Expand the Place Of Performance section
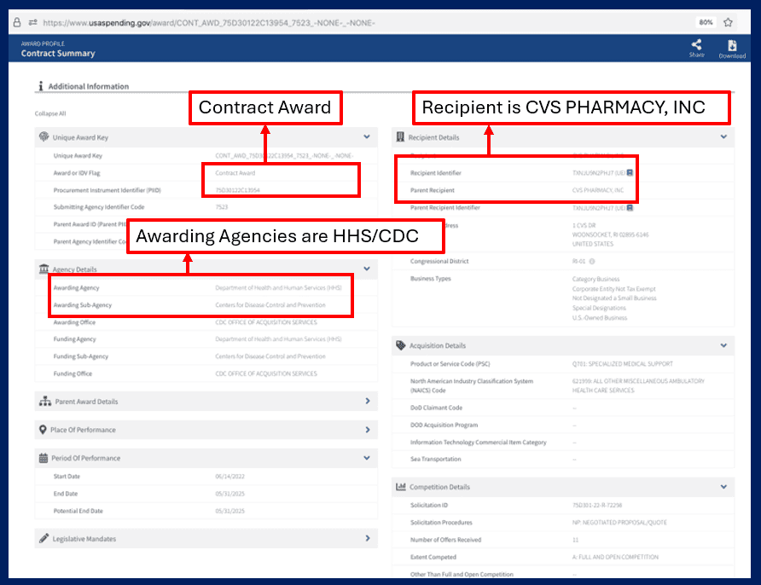The width and height of the screenshot is (761, 585). 368,430
